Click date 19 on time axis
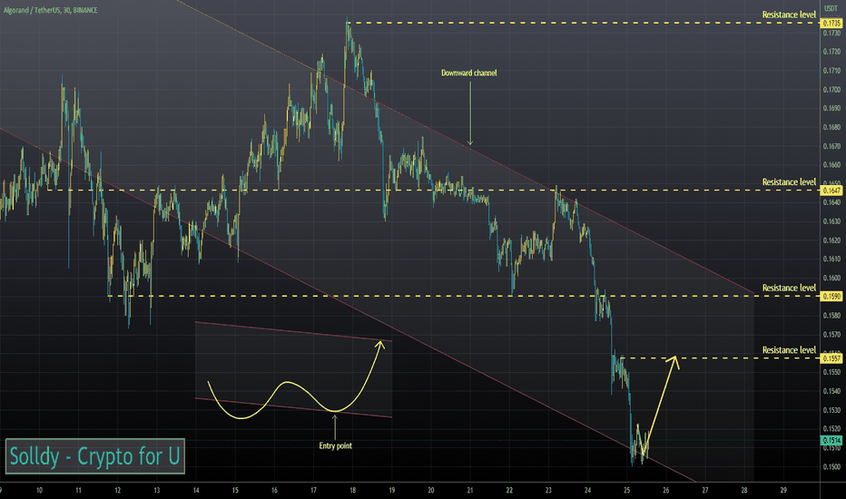 pyautogui.click(x=392, y=490)
